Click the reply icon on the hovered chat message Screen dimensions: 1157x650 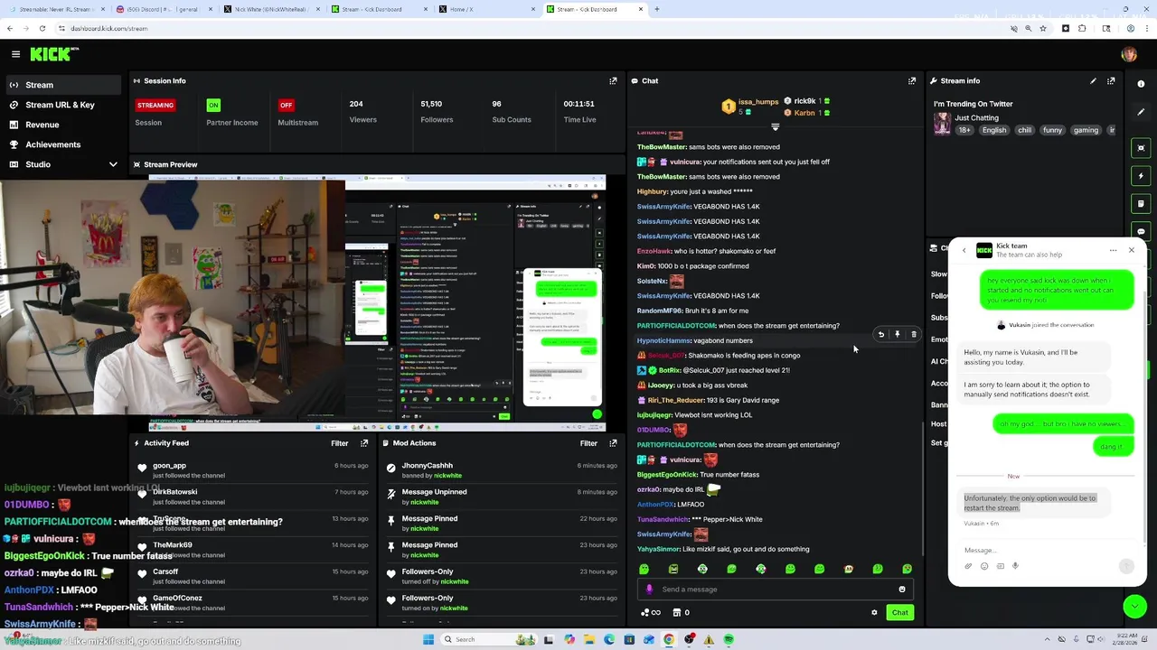tap(881, 335)
